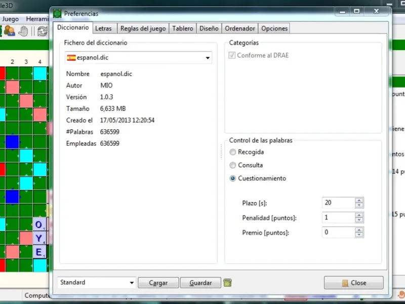Open the Ordenador tab
The image size is (405, 304).
[240, 28]
